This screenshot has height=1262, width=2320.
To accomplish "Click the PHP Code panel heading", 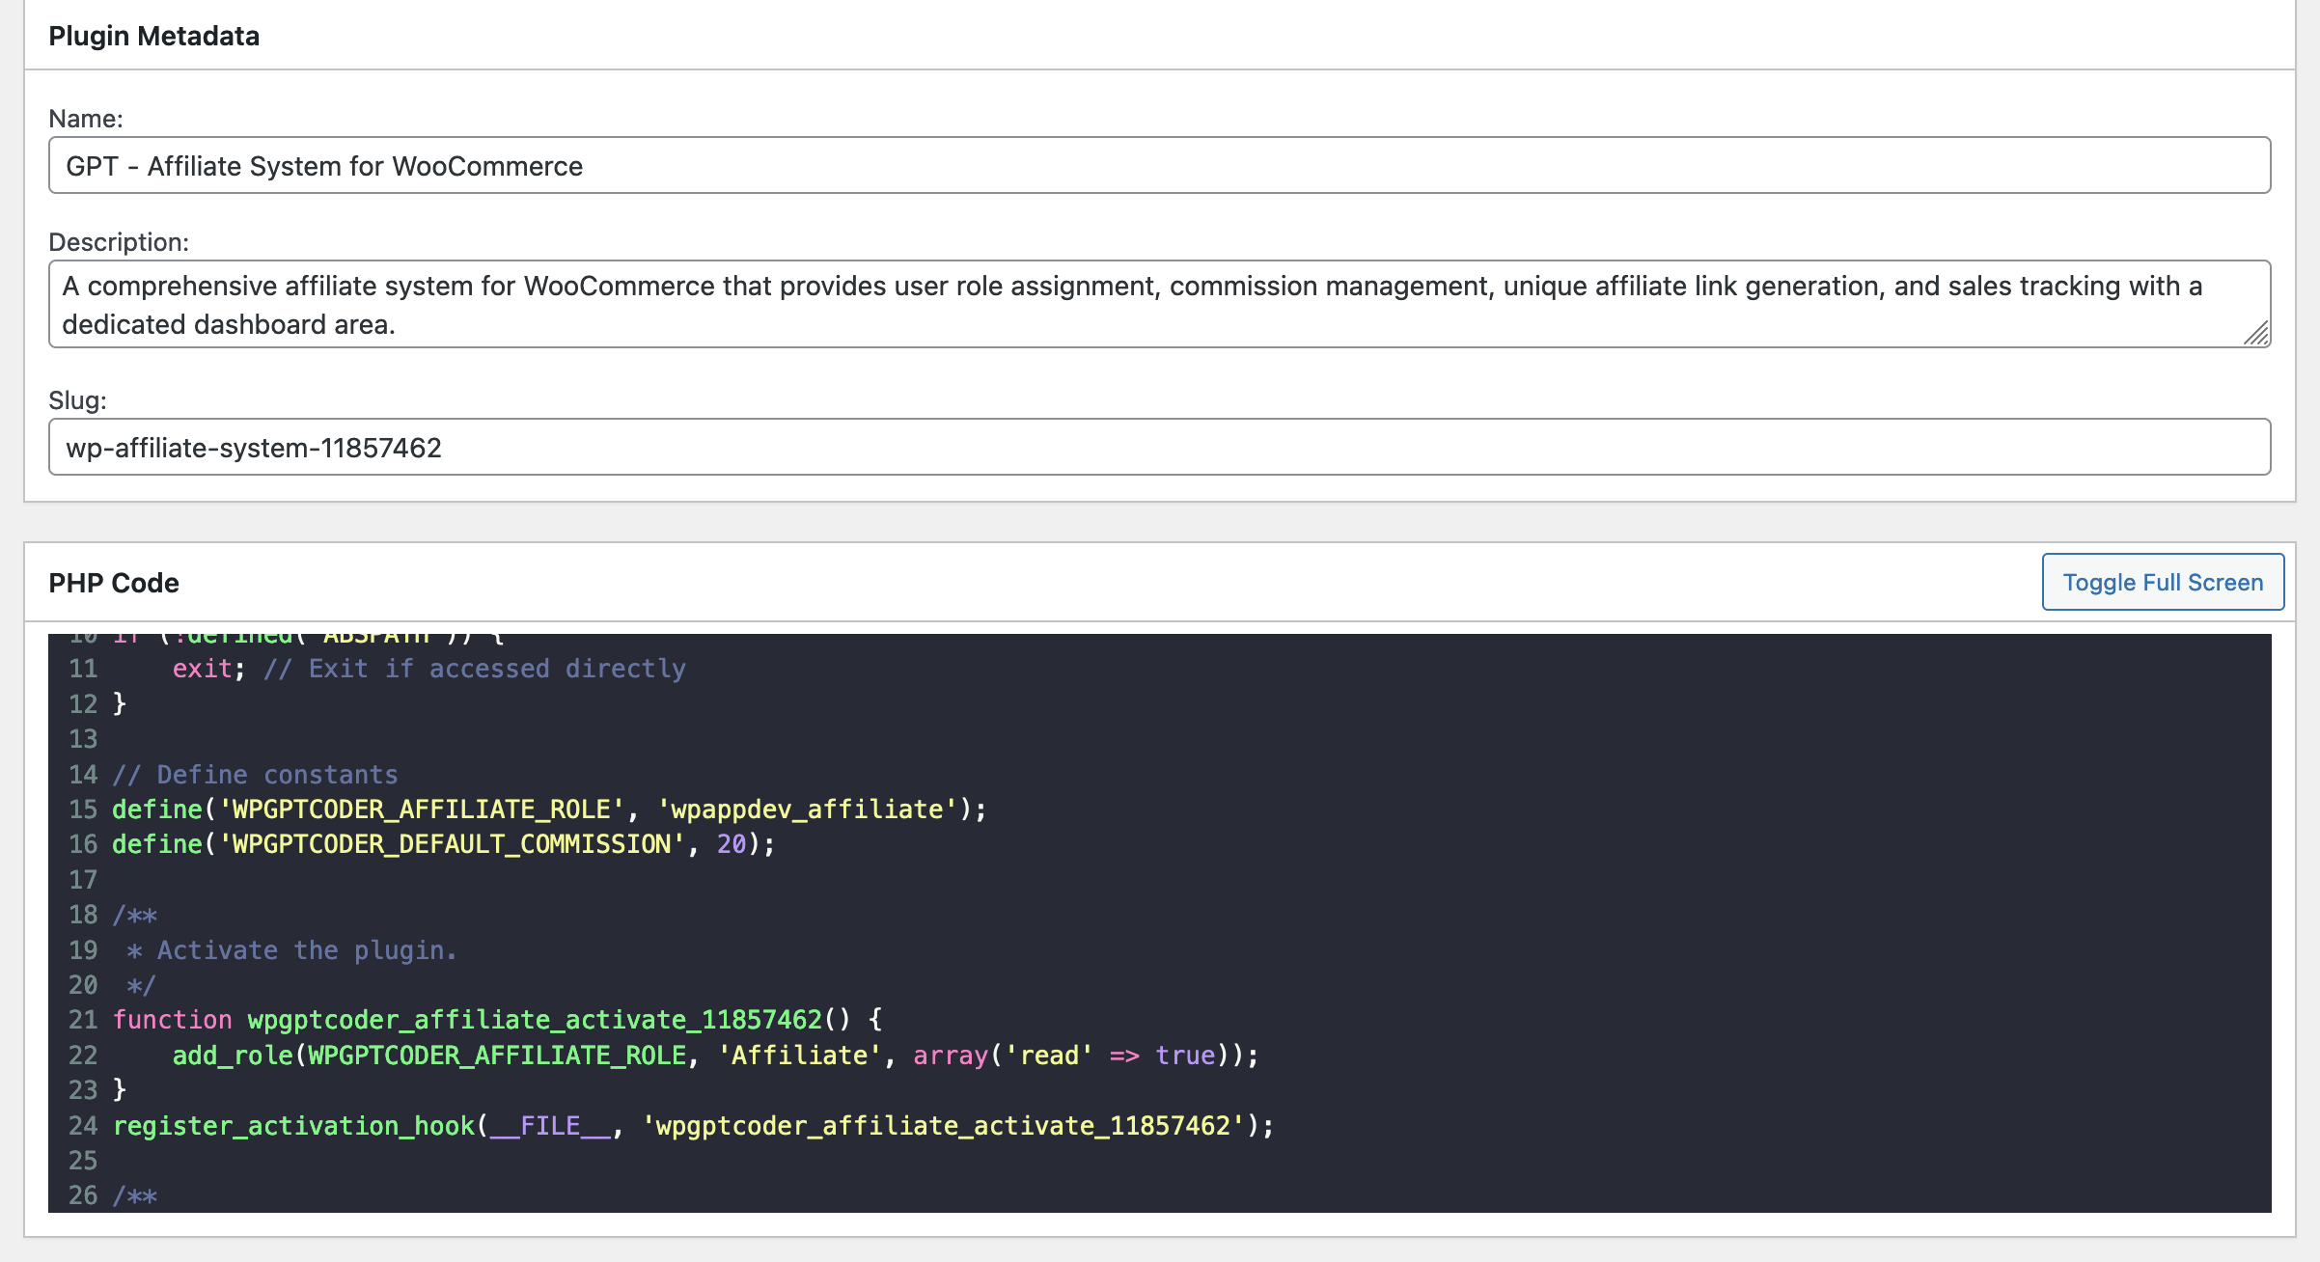I will pos(114,583).
